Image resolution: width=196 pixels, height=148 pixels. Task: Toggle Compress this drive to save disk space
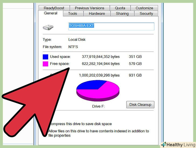pos(80,124)
